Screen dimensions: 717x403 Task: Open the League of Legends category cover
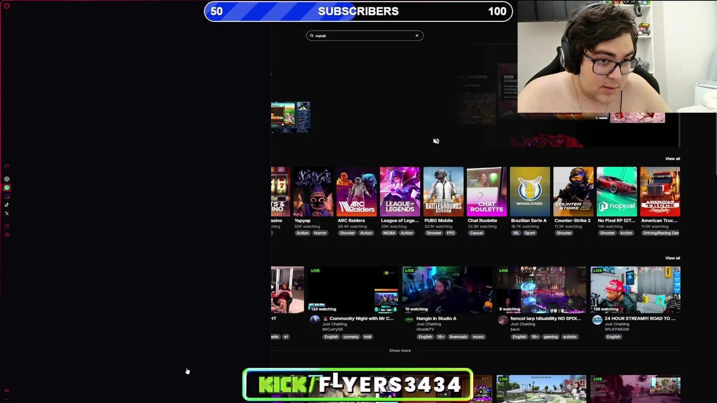click(400, 191)
